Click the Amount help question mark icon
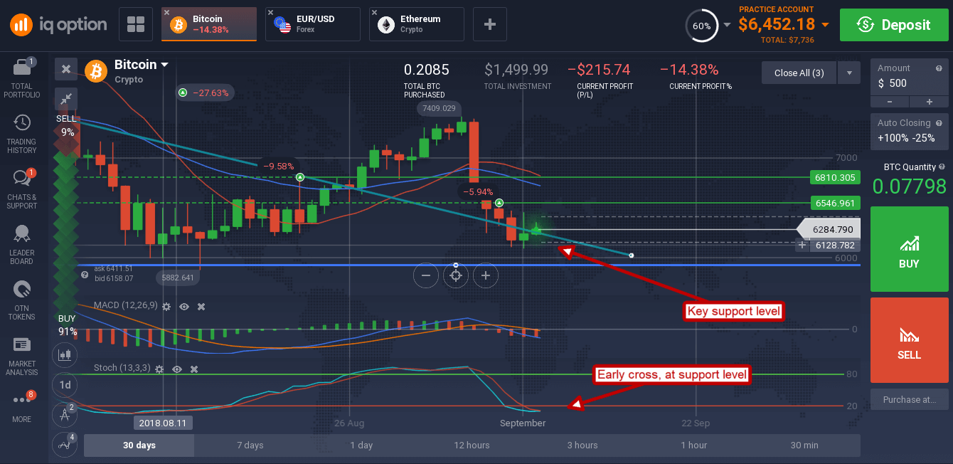This screenshot has height=464, width=953. coord(938,68)
